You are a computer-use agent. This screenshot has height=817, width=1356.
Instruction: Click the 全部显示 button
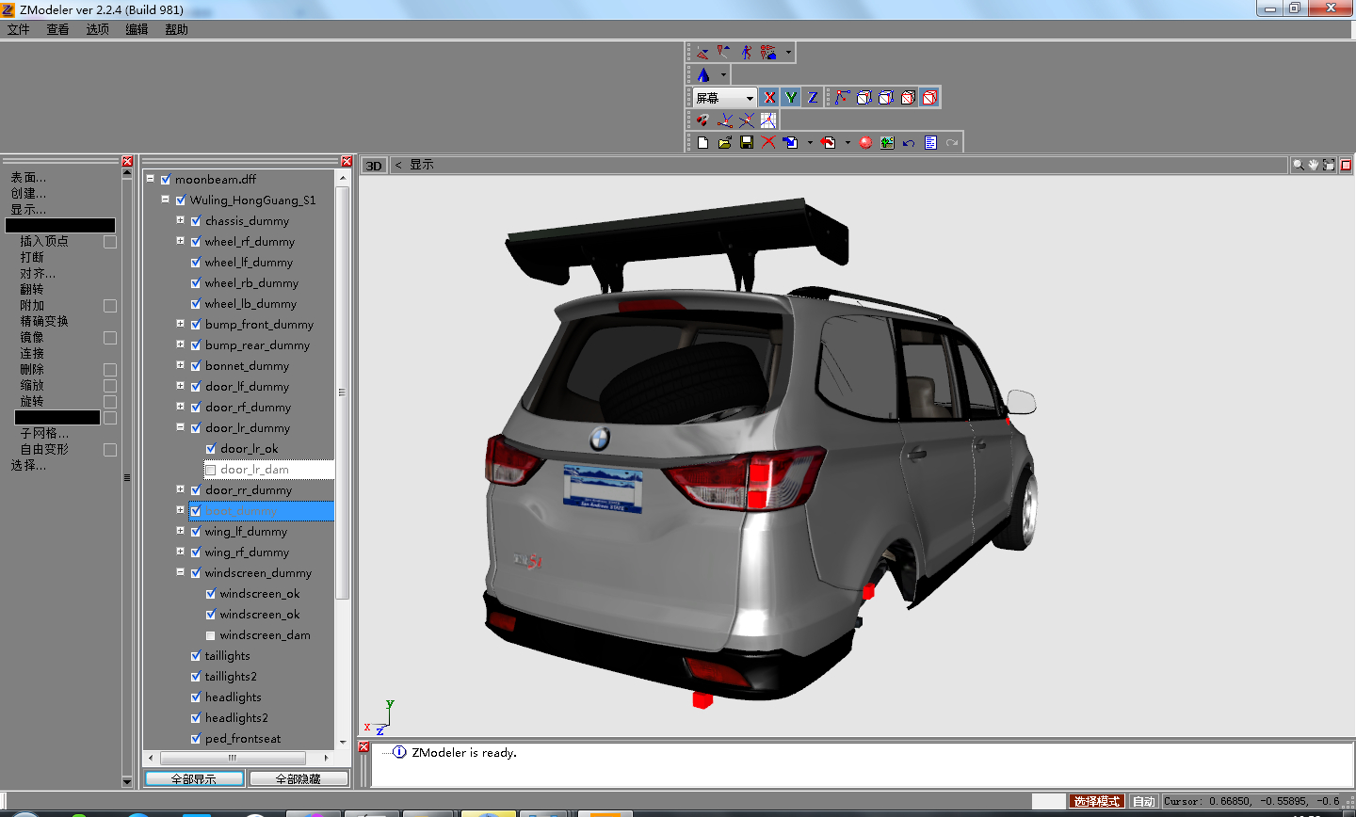coord(194,778)
